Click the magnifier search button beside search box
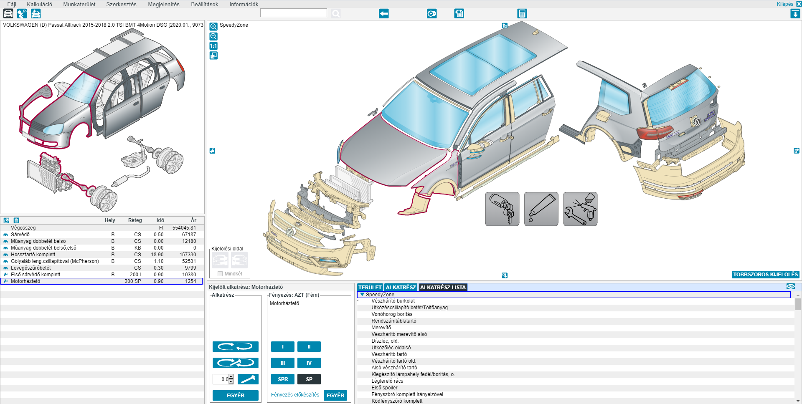 (x=336, y=14)
